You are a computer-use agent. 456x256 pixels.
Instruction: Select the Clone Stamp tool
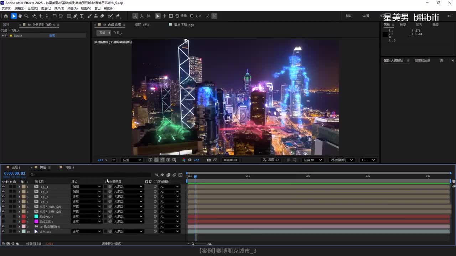96,16
